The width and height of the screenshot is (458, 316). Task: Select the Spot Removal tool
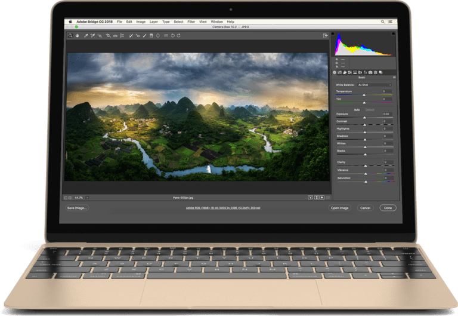[131, 35]
